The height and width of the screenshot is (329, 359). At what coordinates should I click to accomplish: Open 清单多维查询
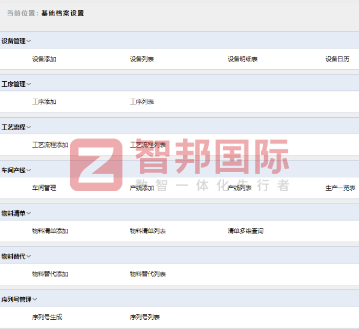[x=246, y=231]
